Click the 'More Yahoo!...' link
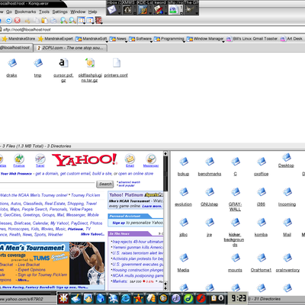The width and height of the screenshot is (305, 305). [x=92, y=234]
